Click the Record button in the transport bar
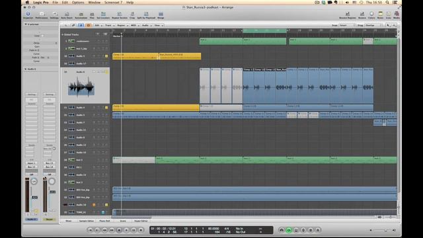The image size is (423, 238). pyautogui.click(x=141, y=230)
